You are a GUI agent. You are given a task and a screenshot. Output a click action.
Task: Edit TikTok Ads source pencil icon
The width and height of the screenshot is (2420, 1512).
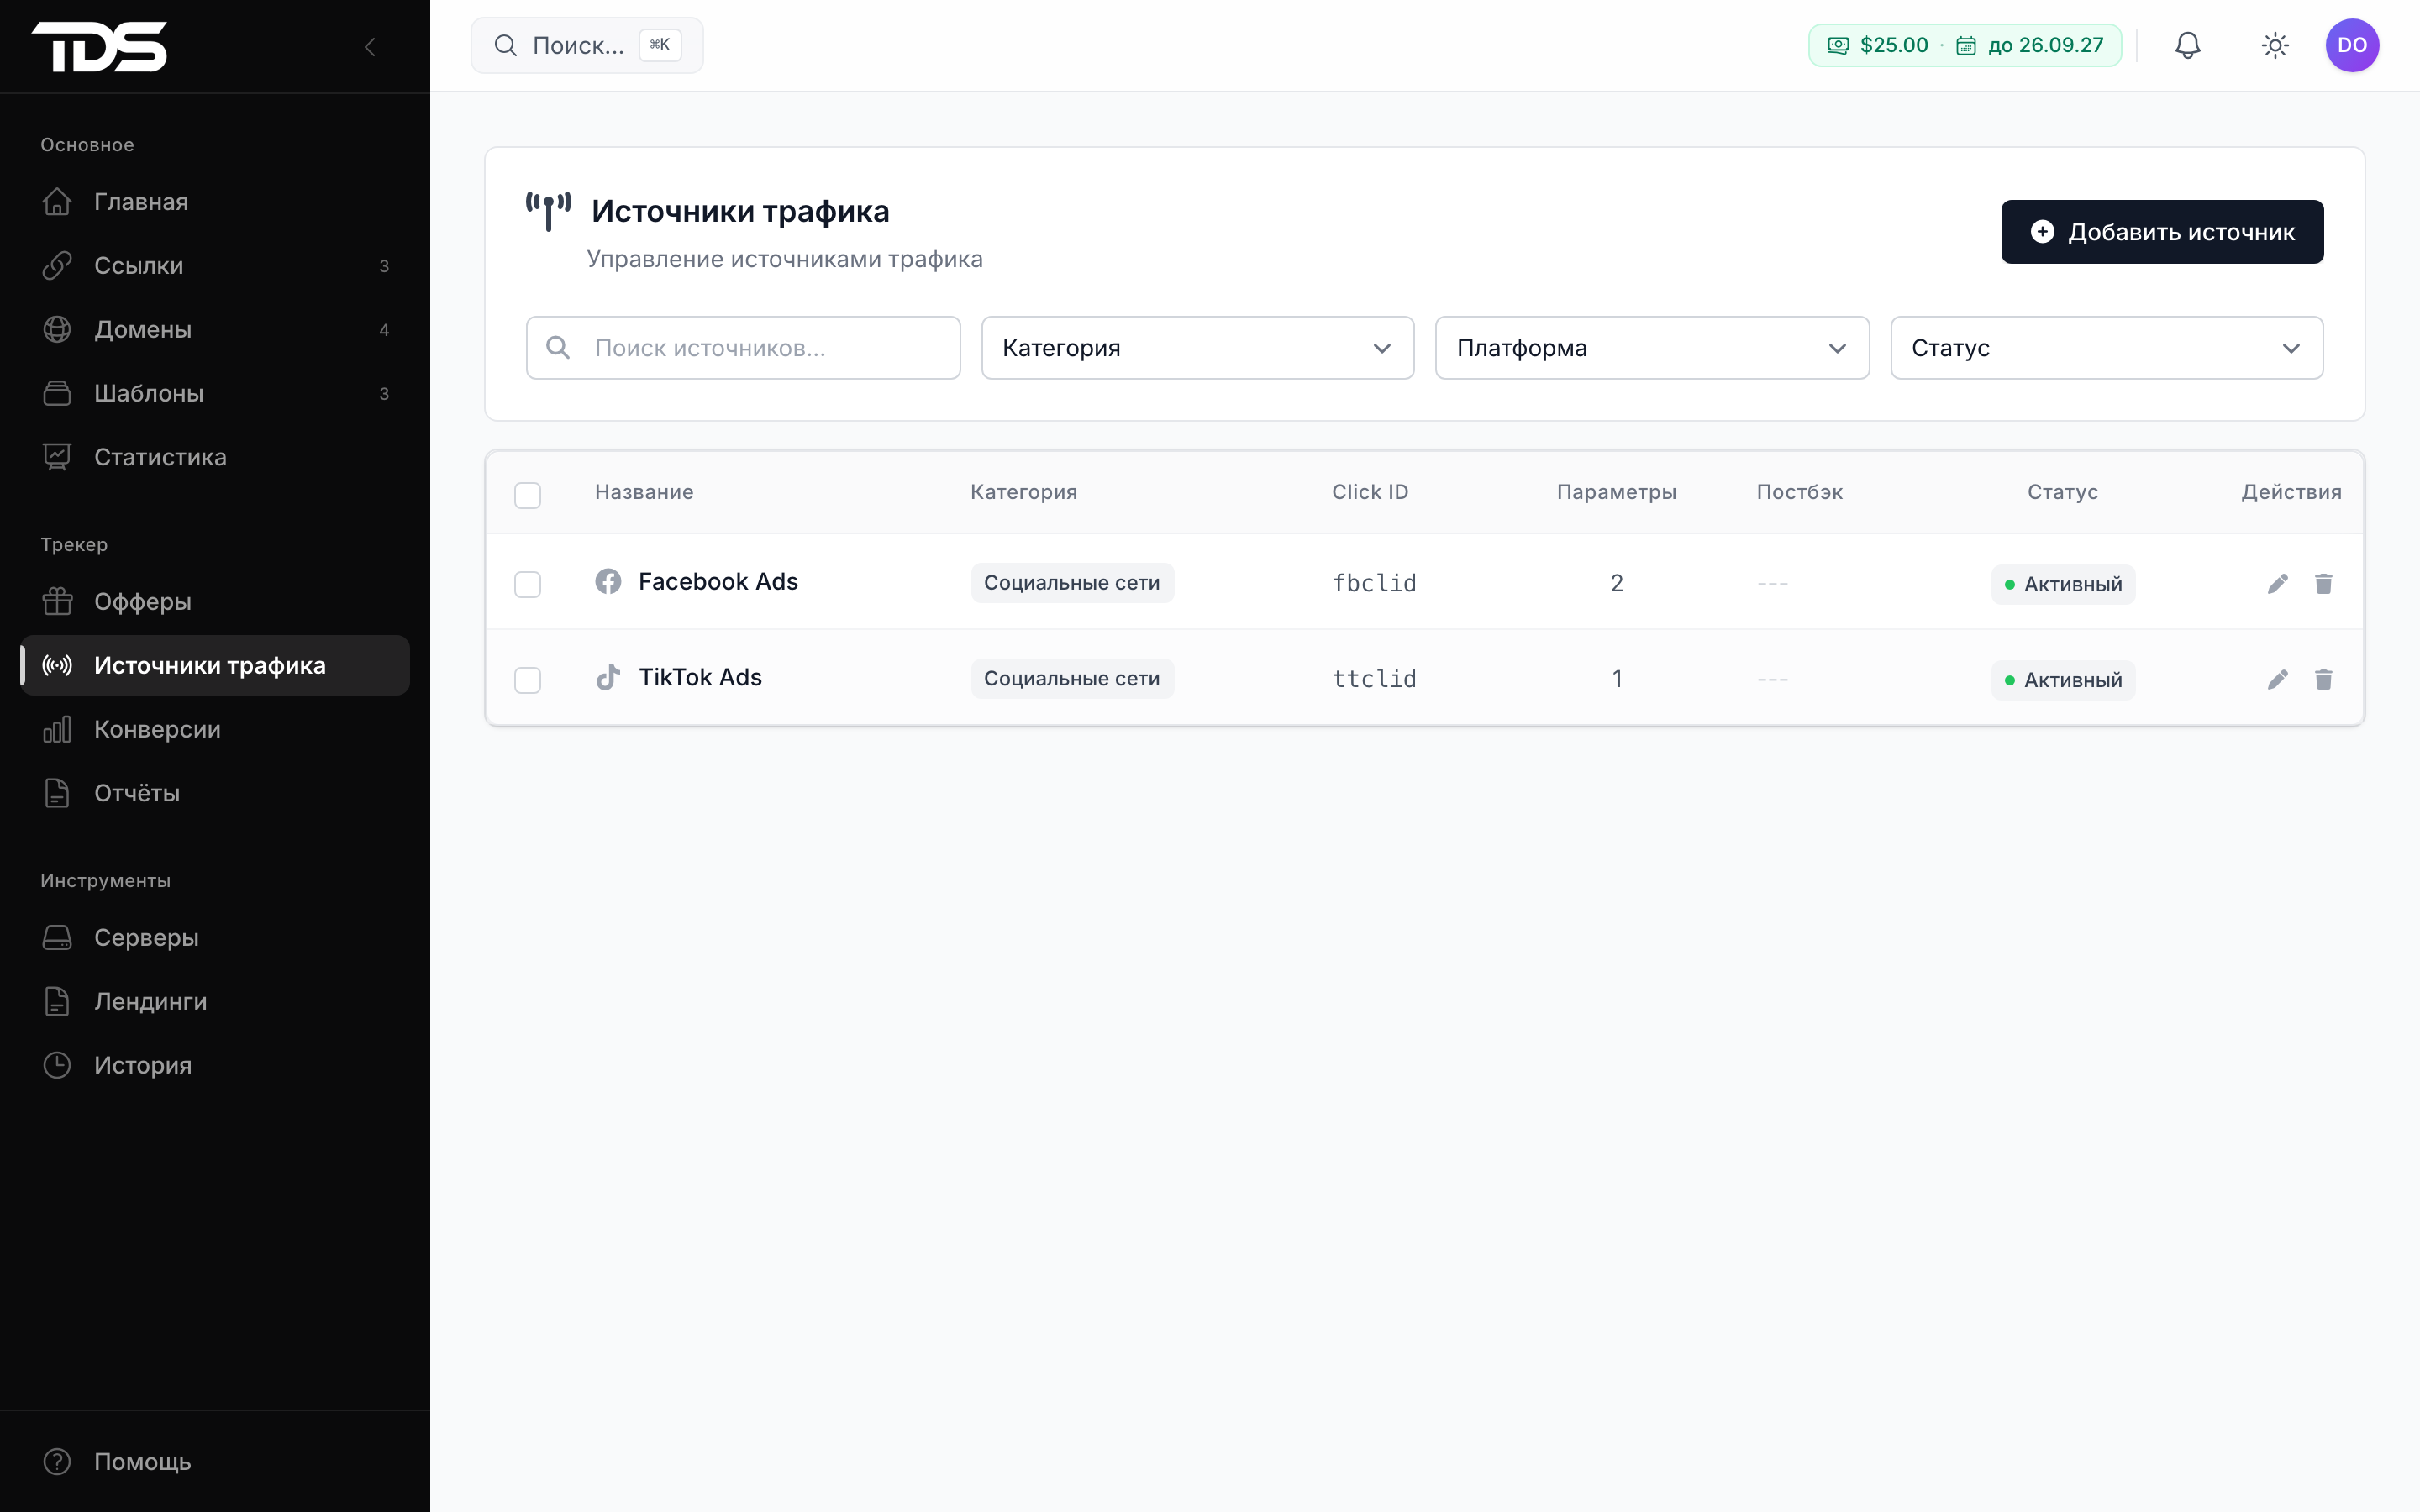[2277, 679]
